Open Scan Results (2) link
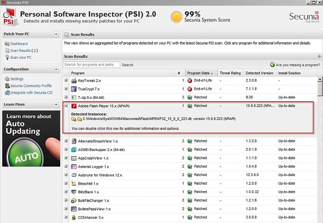 [24, 50]
